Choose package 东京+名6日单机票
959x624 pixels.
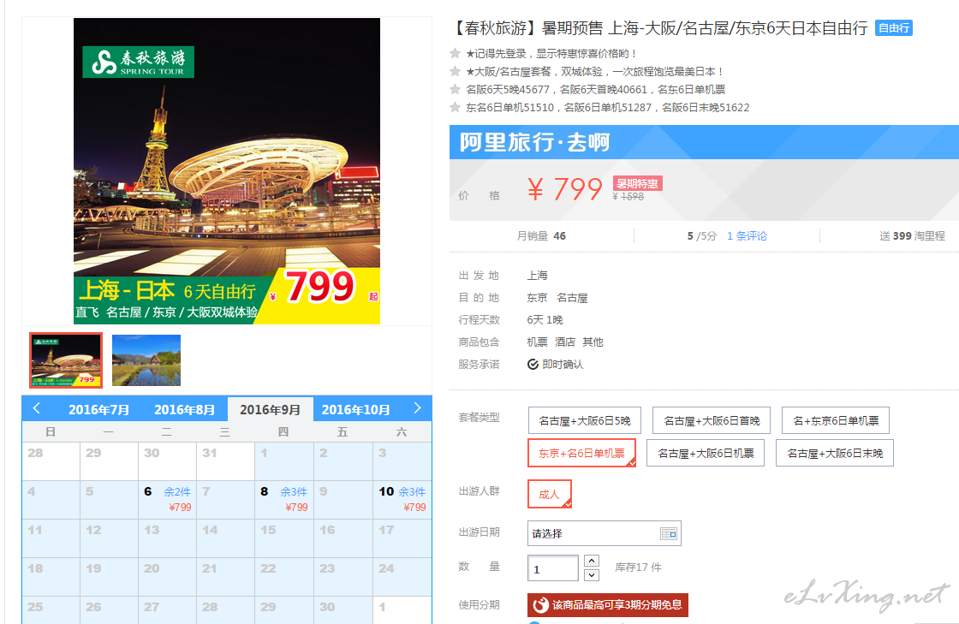581,453
